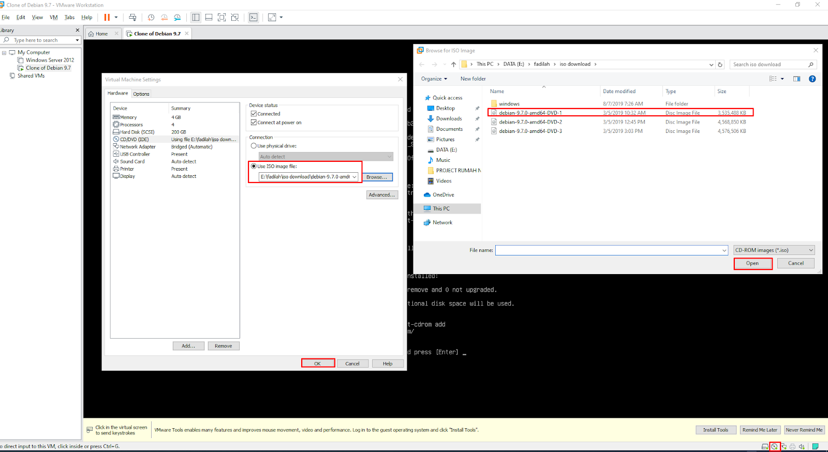
Task: Open the Help menu
Action: click(87, 17)
